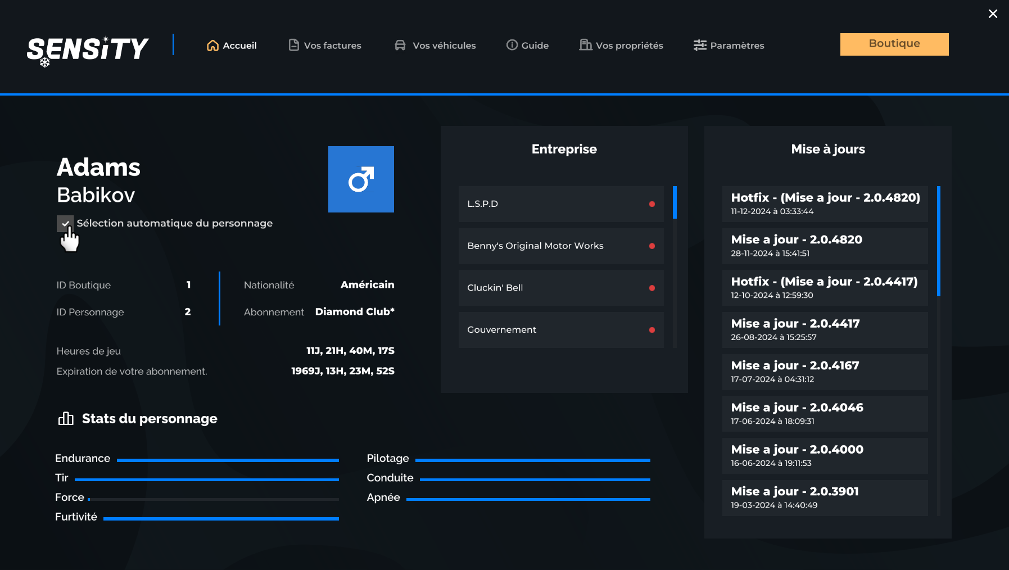Click the expiration value 1969J, 13H, 23M, 52S
Viewport: 1009px width, 570px height.
coord(343,371)
